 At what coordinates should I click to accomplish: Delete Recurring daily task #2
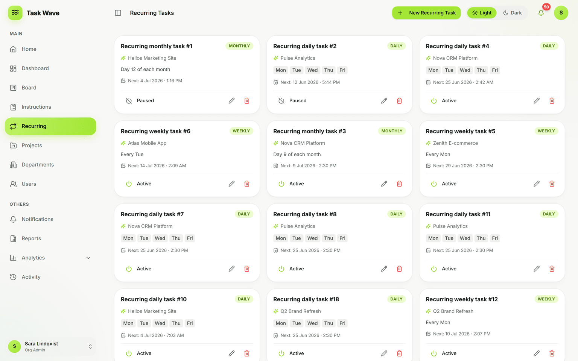[x=399, y=100]
